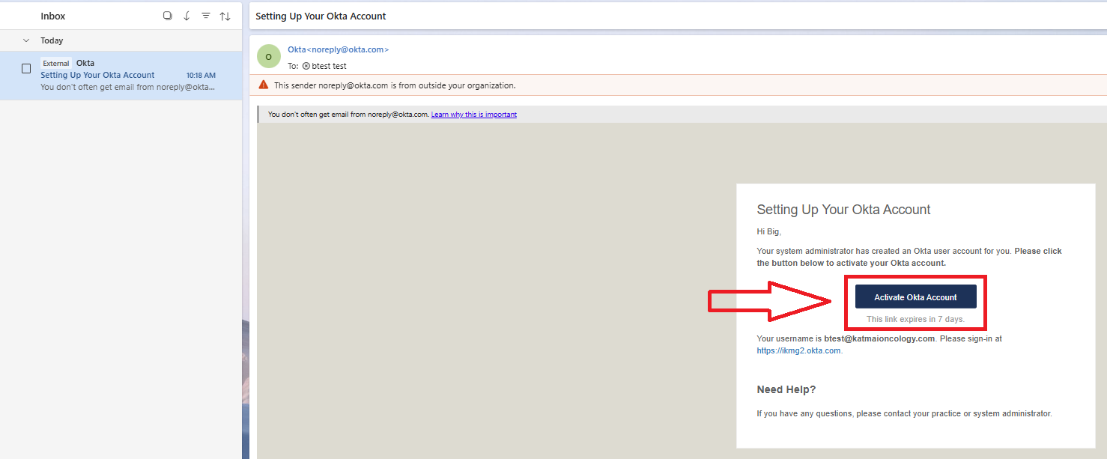Click recipient name btest test
Viewport: 1107px width, 459px height.
click(x=330, y=66)
